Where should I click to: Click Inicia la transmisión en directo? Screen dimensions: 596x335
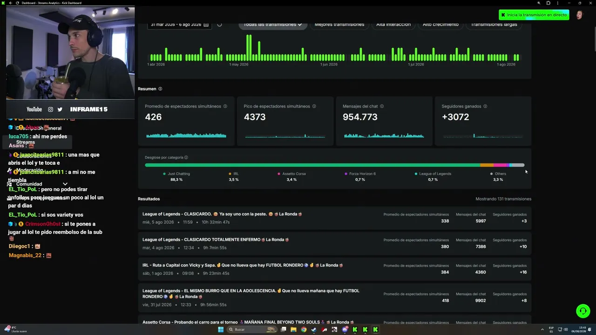534,15
